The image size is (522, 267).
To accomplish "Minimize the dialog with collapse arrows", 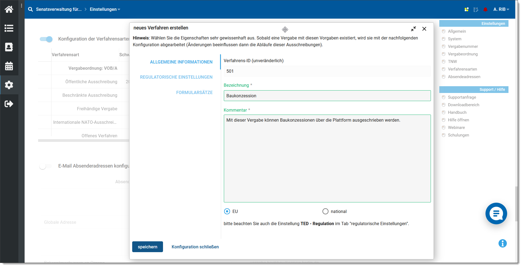I will coord(413,29).
